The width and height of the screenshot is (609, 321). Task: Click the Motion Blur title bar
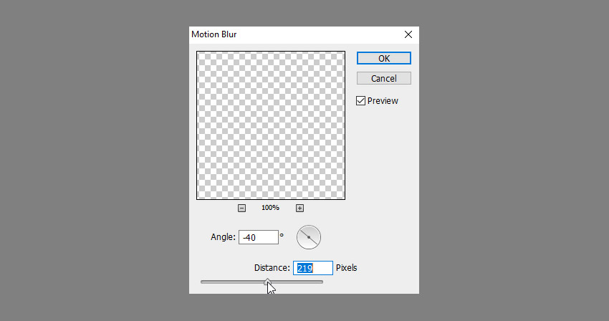pyautogui.click(x=295, y=34)
